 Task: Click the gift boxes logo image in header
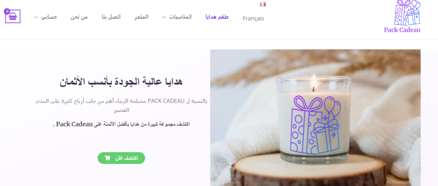click(407, 13)
